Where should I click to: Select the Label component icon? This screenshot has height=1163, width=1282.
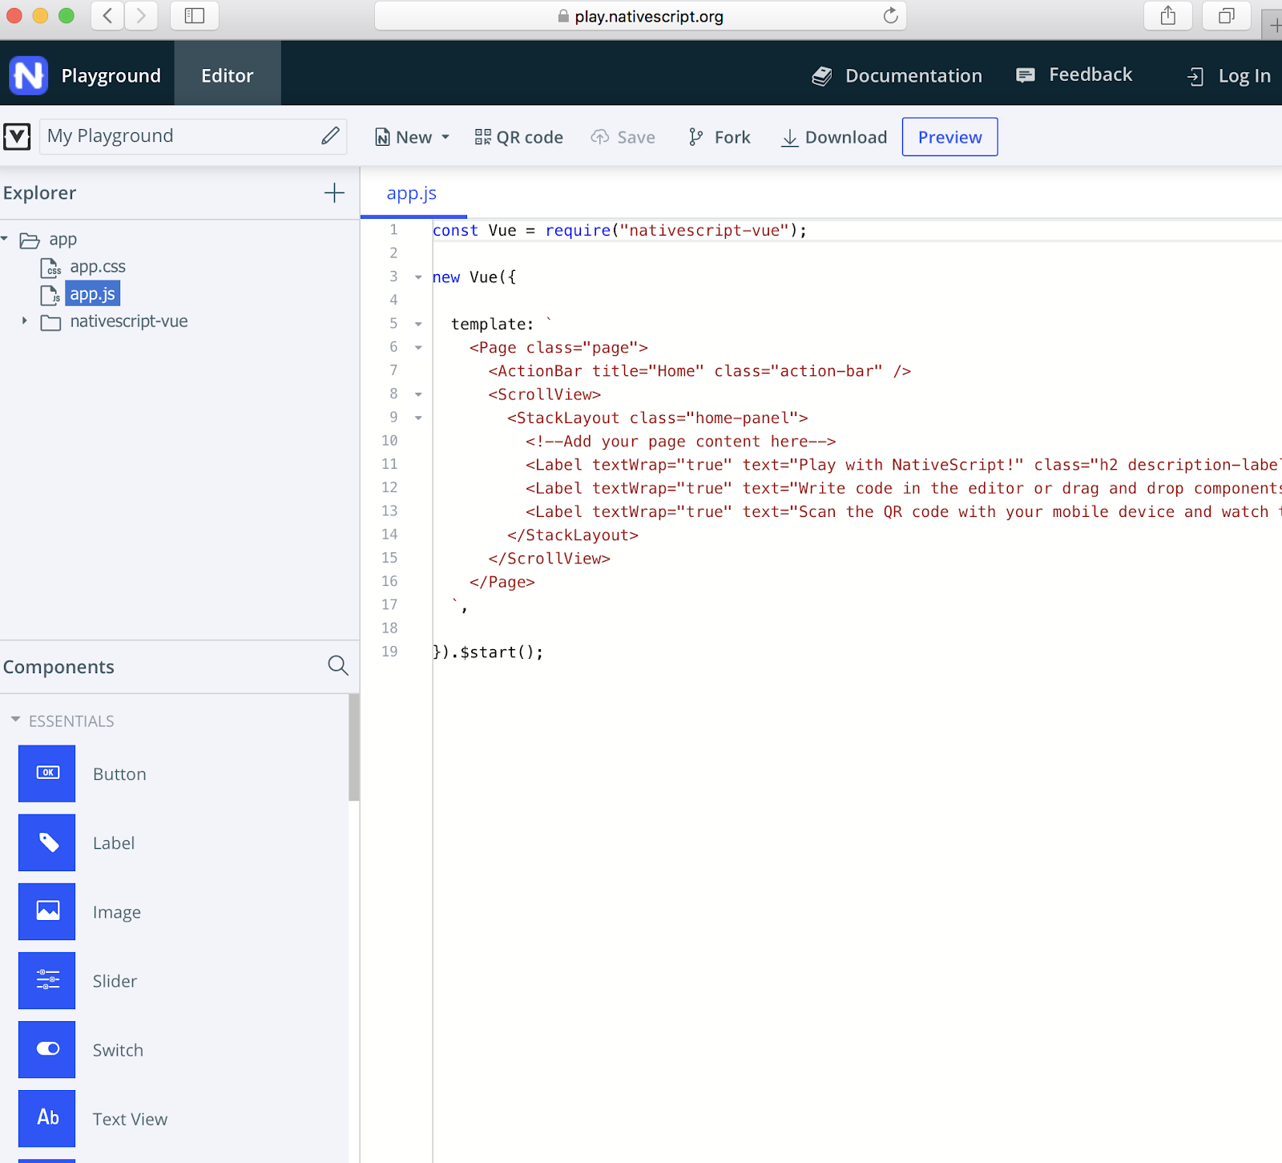[x=47, y=842]
